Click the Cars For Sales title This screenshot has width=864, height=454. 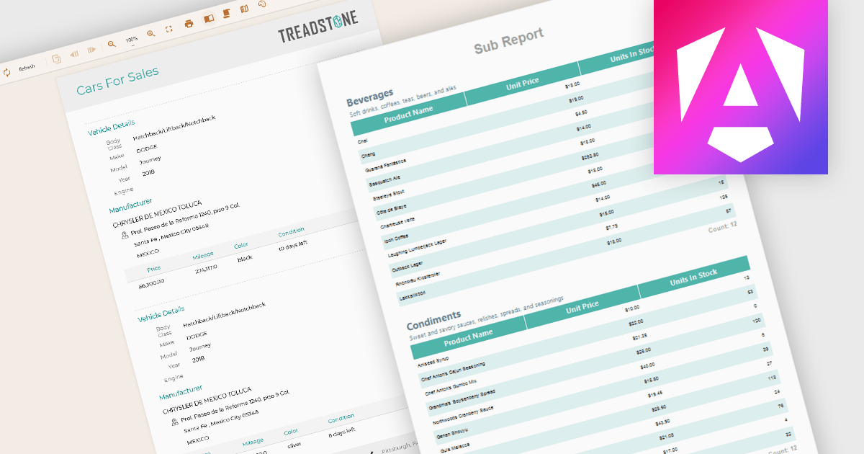[x=117, y=81]
